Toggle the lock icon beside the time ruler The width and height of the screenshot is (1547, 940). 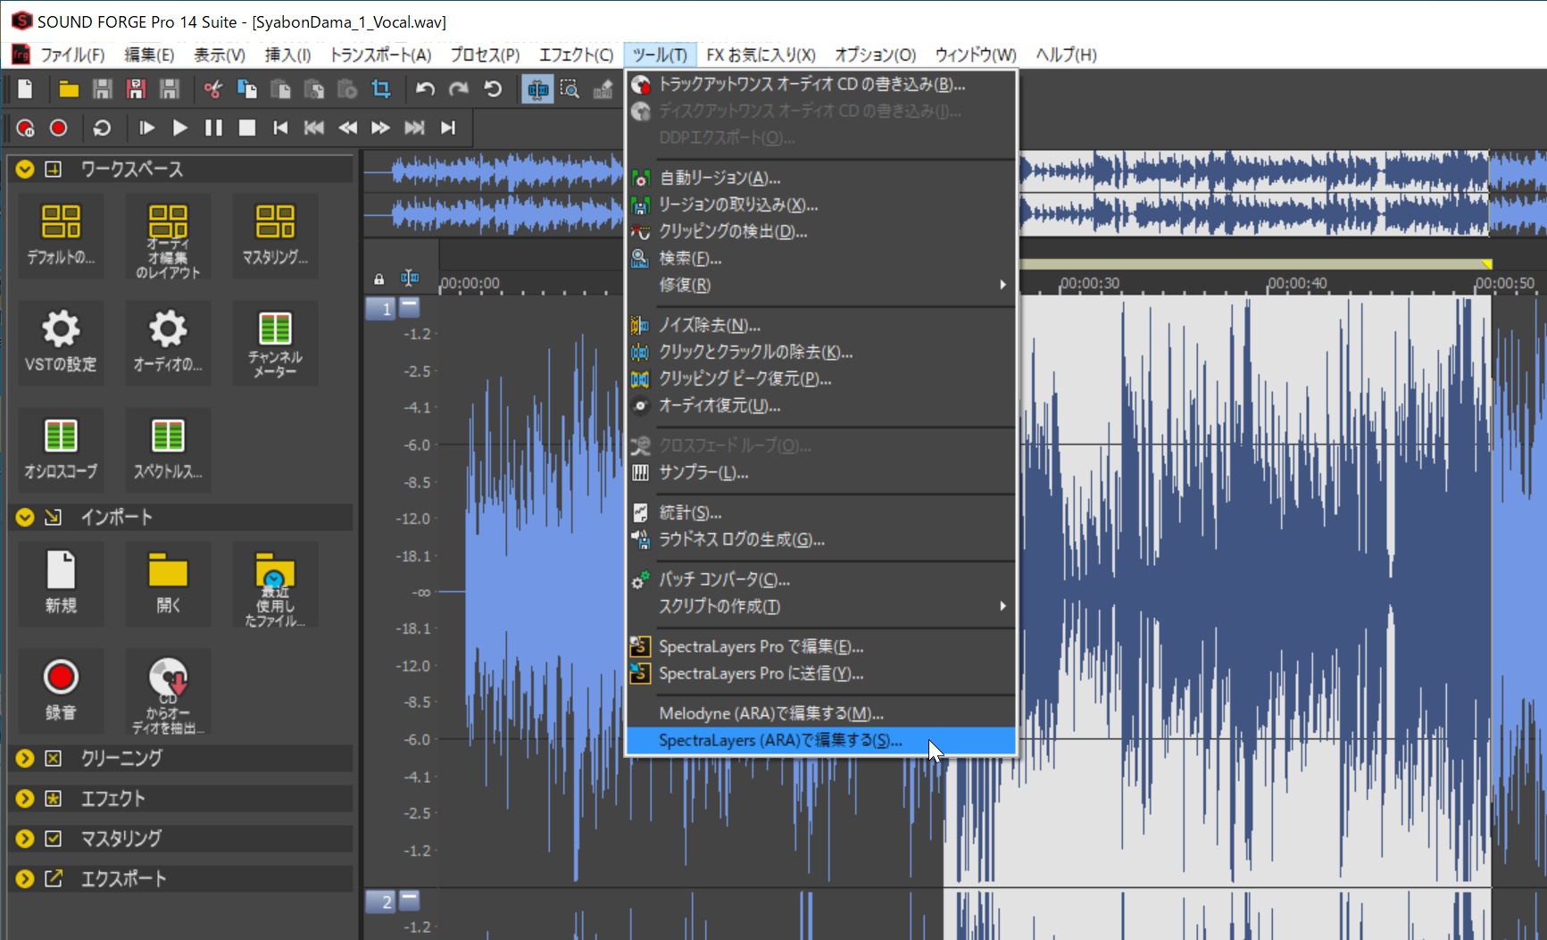click(x=378, y=279)
